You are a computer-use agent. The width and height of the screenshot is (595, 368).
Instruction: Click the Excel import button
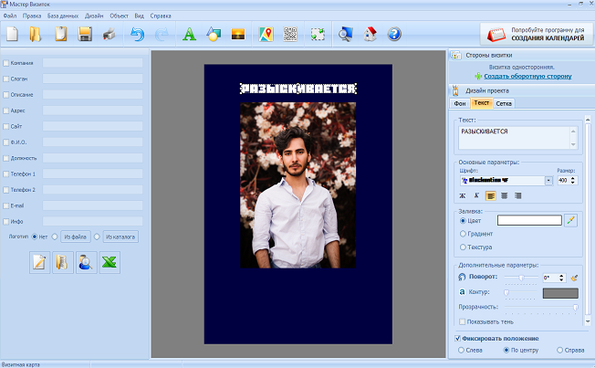click(x=110, y=262)
